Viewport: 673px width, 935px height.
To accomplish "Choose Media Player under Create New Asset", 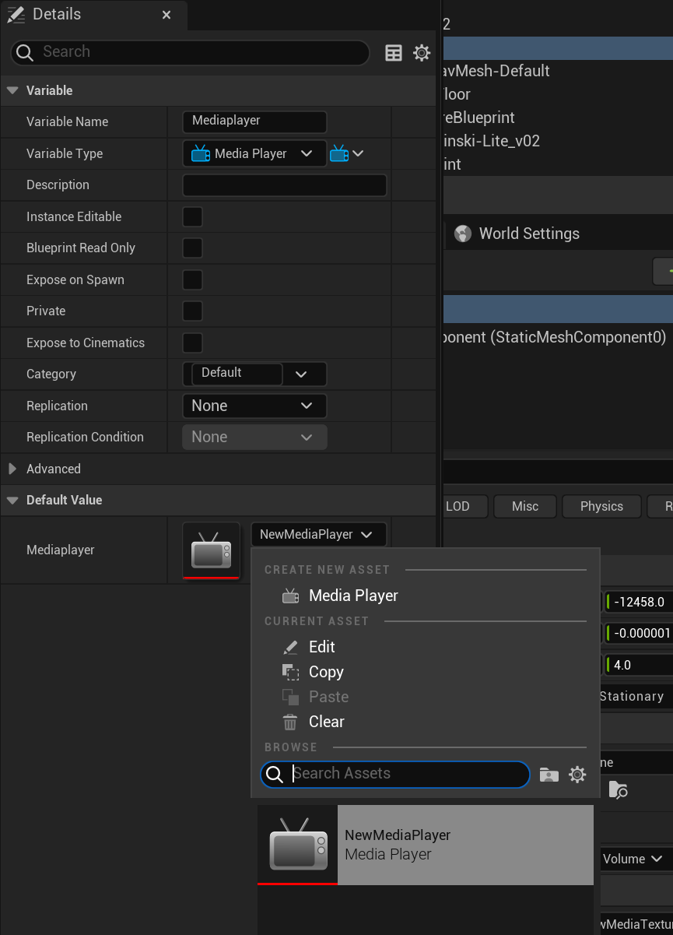I will click(353, 596).
